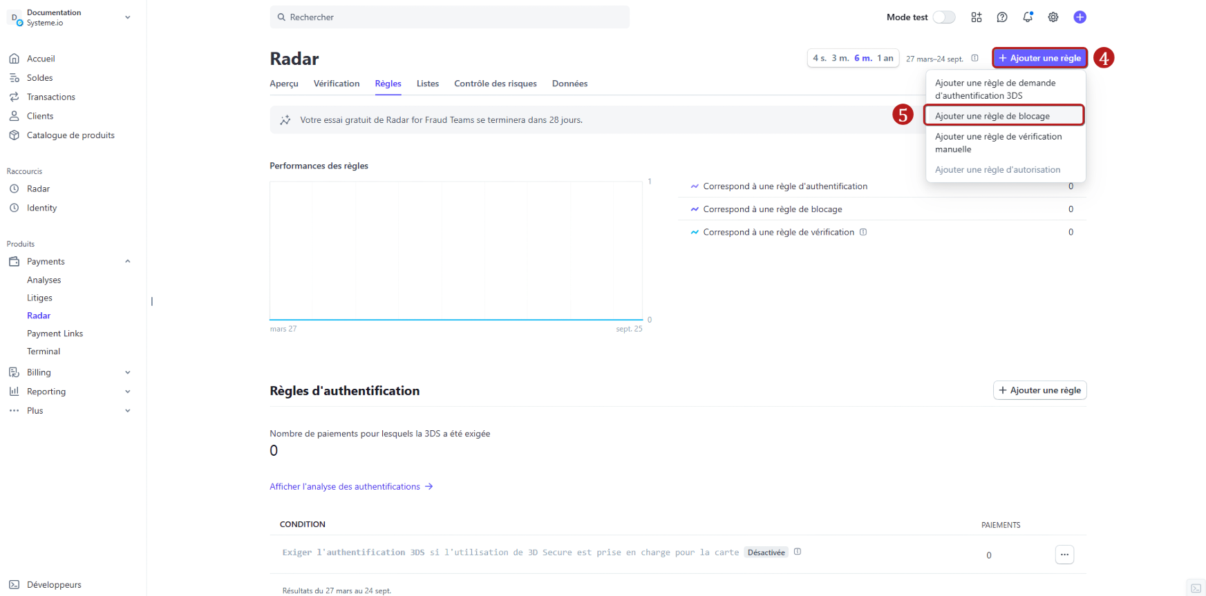
Task: Click Ajouter une règle in Règles d'authentification
Action: [x=1039, y=390]
